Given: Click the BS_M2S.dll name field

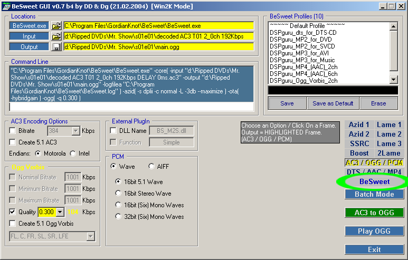Looking at the screenshot, I should click(172, 131).
